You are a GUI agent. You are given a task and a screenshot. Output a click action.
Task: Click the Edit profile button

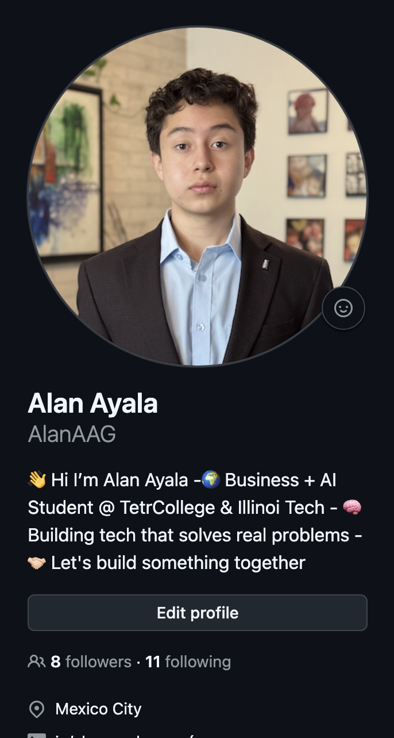198,613
